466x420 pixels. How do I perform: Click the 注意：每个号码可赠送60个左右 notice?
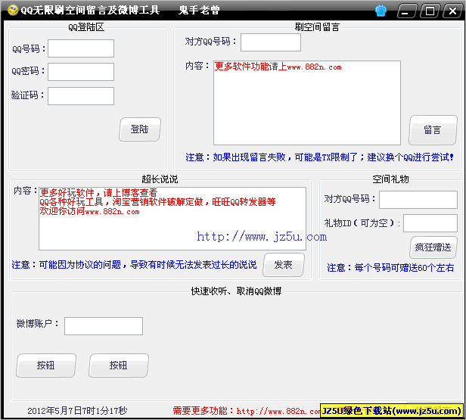click(x=390, y=268)
